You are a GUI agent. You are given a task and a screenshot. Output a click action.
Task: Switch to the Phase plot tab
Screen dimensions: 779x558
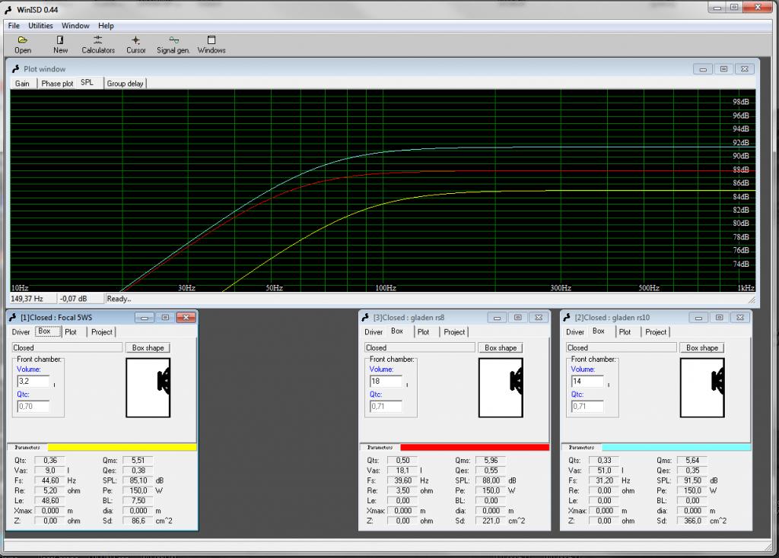pyautogui.click(x=57, y=84)
